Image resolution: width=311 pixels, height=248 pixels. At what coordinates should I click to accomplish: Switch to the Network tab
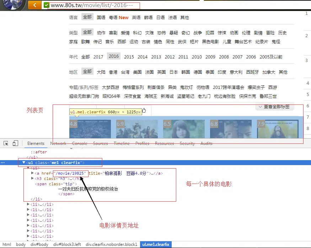[x=58, y=143]
